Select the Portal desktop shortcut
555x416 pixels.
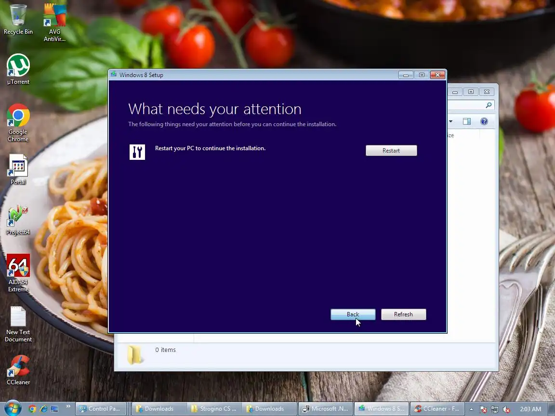(18, 169)
